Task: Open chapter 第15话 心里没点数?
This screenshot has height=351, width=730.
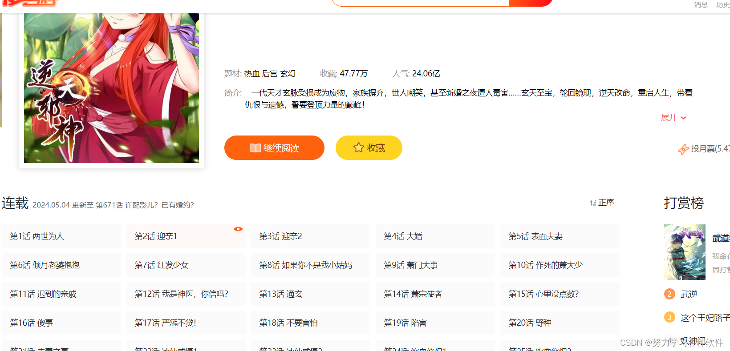Action: pos(560,294)
